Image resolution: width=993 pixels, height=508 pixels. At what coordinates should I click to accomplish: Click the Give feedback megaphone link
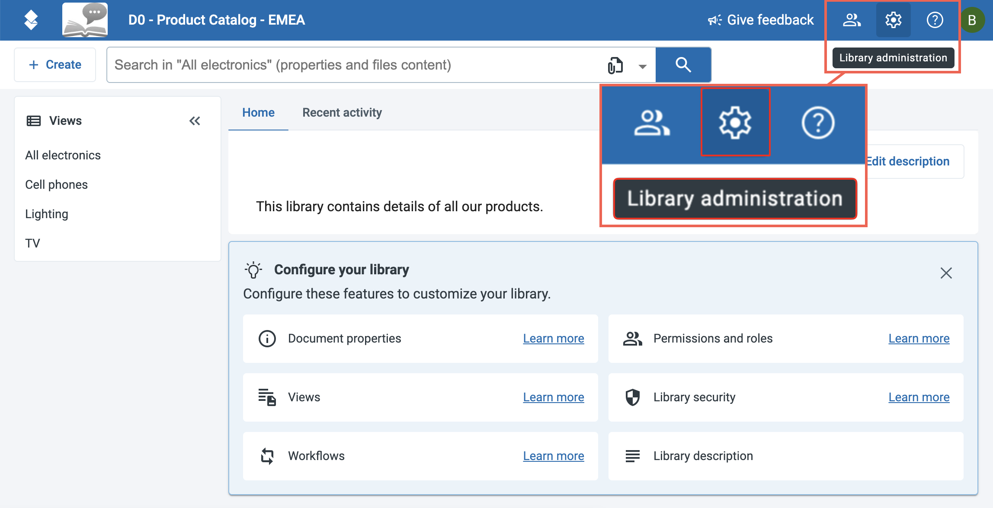(x=761, y=20)
